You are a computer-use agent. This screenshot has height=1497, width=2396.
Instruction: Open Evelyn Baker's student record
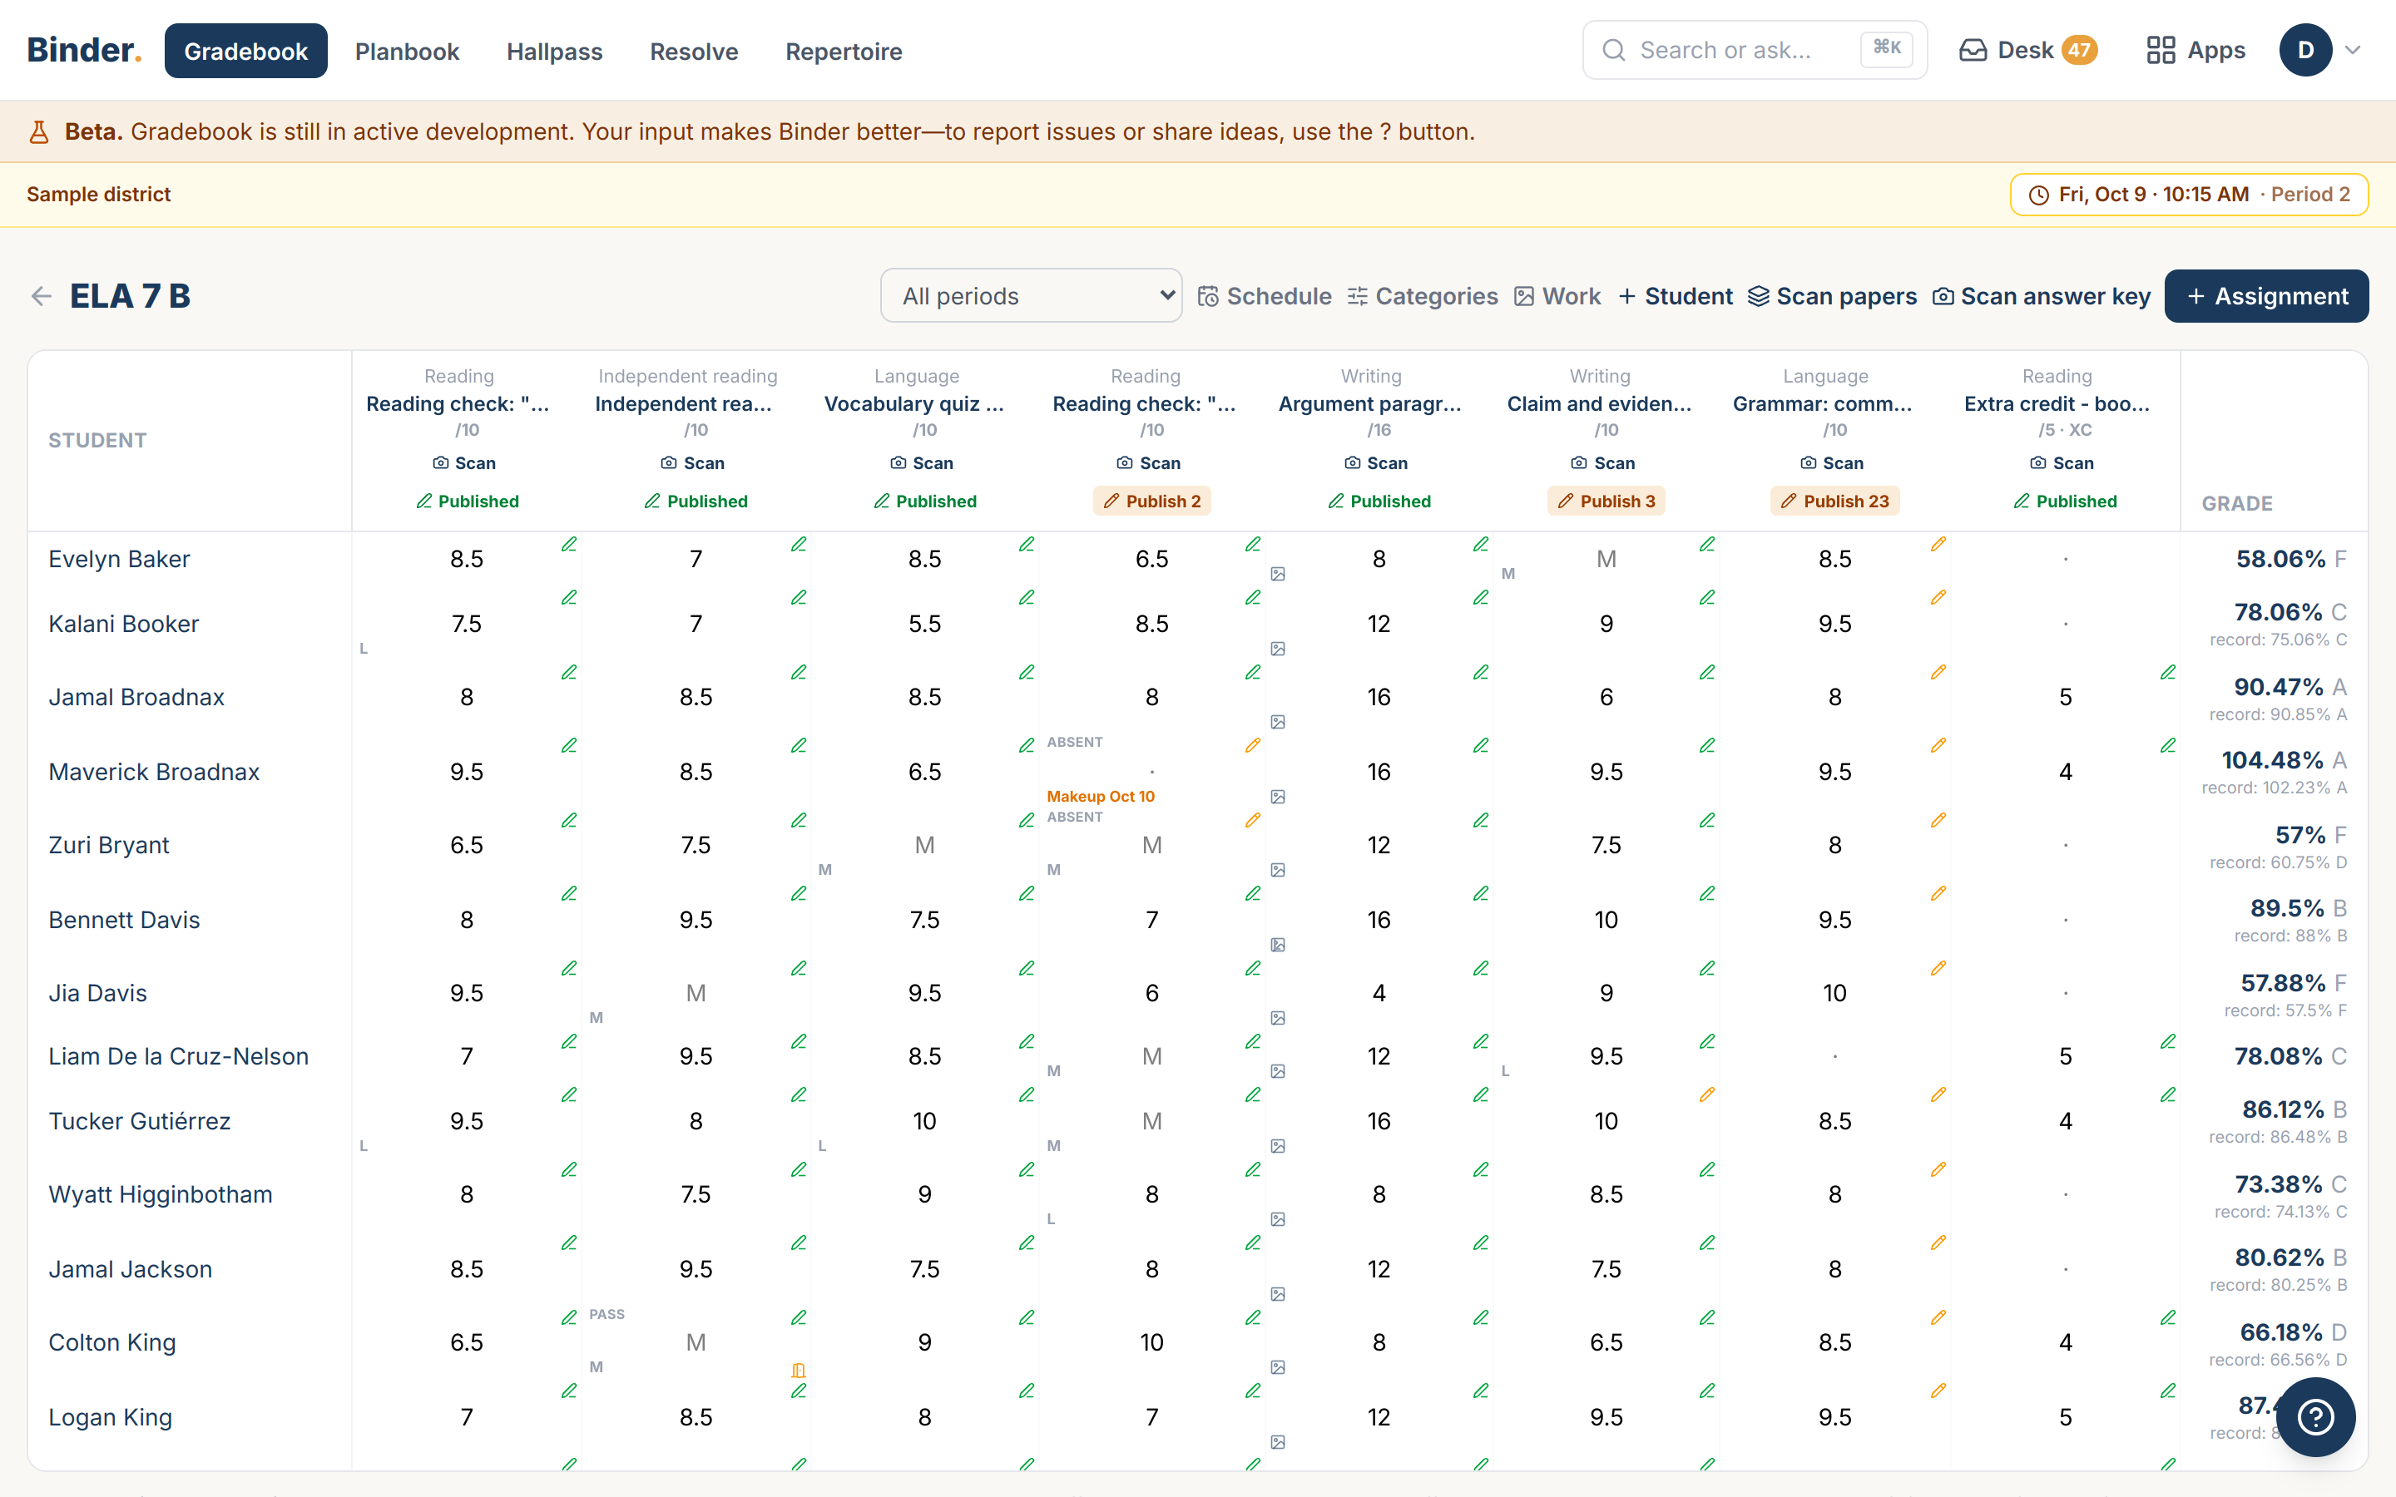119,558
